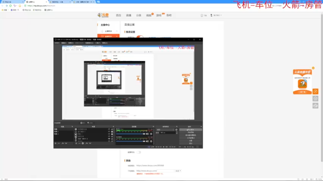Move scene up in OBS Scenes dock
This screenshot has width=323, height=181.
(x=63, y=143)
